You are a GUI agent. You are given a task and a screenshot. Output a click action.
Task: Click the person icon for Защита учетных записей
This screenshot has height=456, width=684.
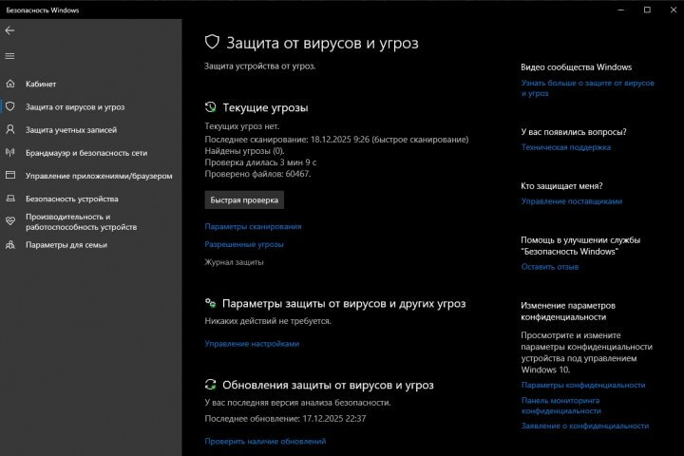click(10, 129)
